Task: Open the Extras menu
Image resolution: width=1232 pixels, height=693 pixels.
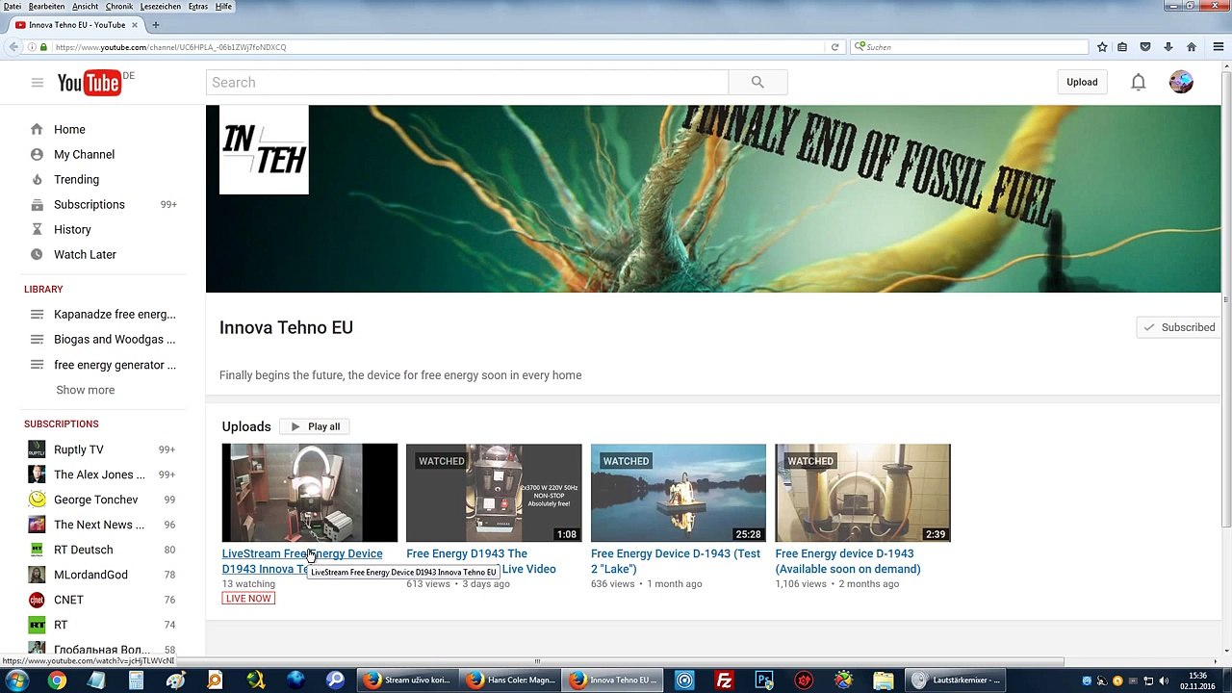Action: (198, 6)
